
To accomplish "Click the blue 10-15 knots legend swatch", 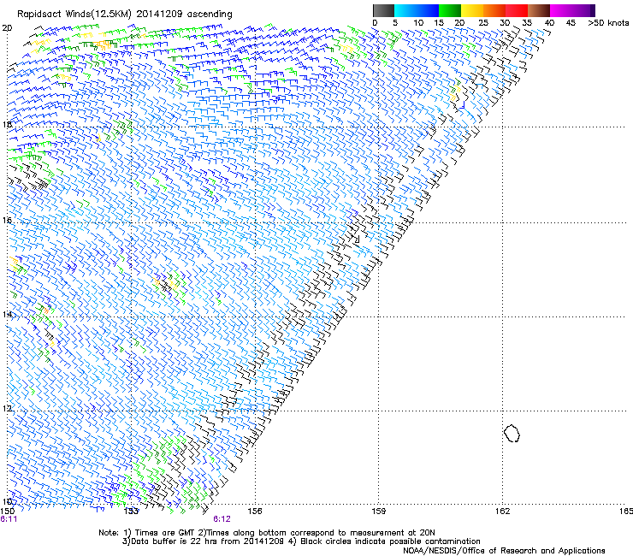I will click(428, 10).
